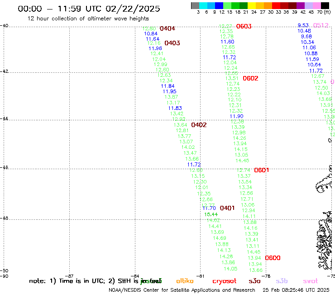Click the 11.60 wave height value
This screenshot has height=294, width=335.
[x=227, y=42]
